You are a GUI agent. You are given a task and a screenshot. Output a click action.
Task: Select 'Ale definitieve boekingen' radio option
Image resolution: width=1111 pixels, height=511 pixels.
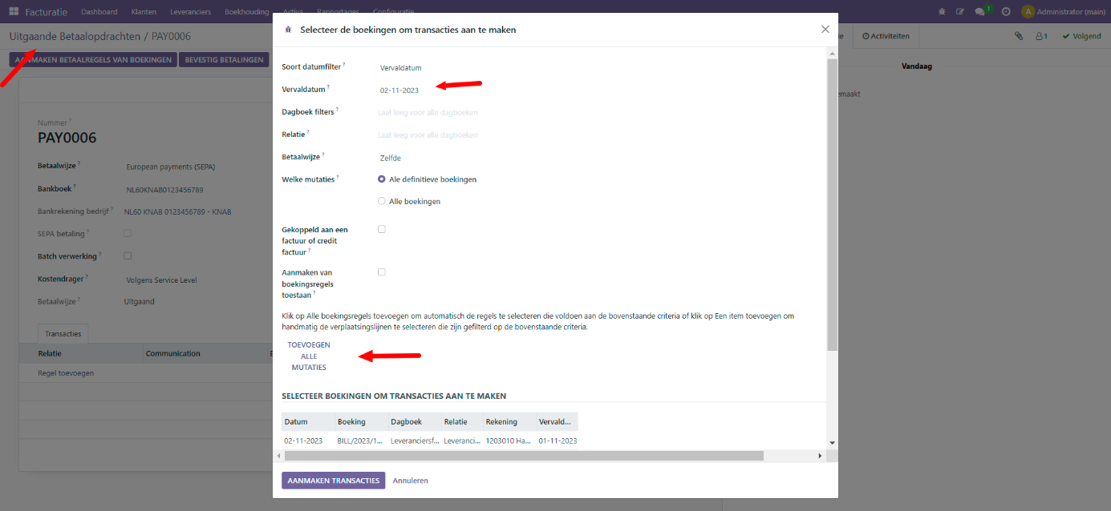click(382, 179)
